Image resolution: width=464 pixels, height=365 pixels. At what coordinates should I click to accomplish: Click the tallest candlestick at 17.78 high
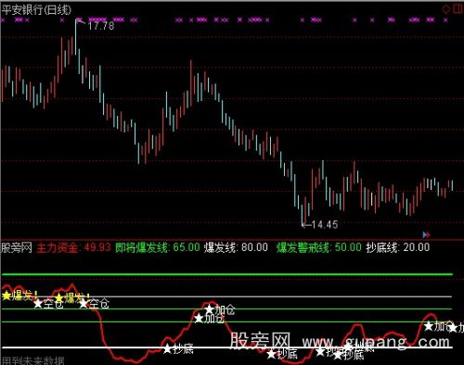76,37
